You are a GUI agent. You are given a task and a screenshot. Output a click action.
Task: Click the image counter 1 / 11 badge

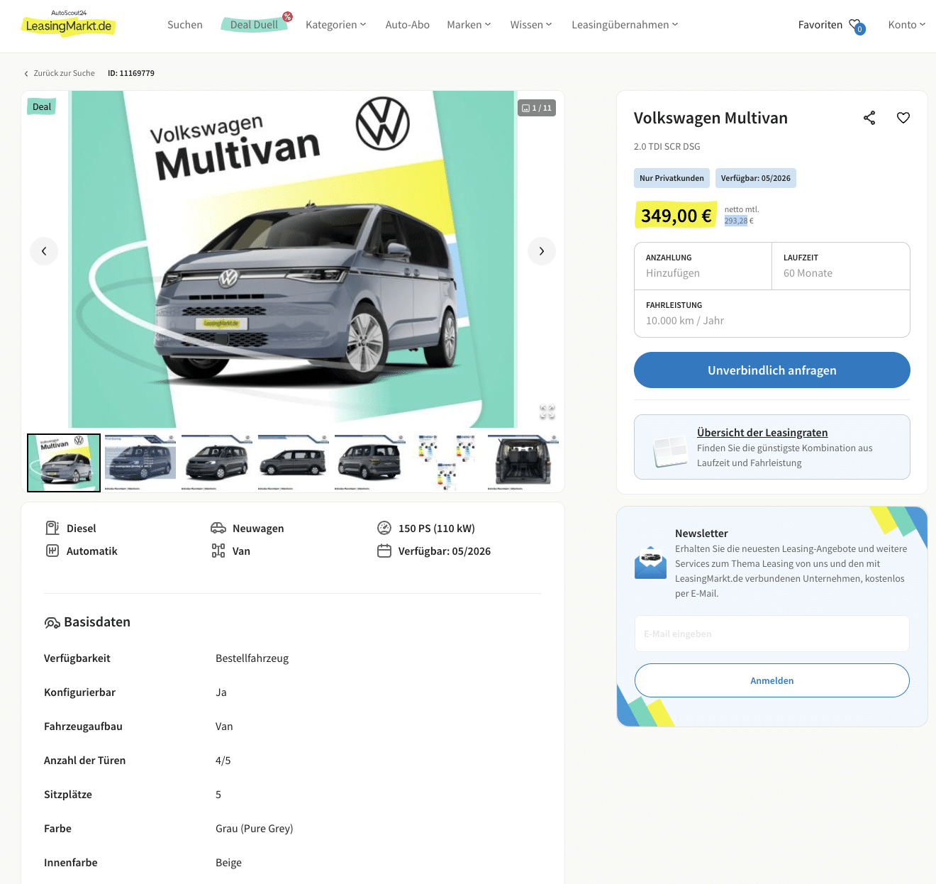537,108
